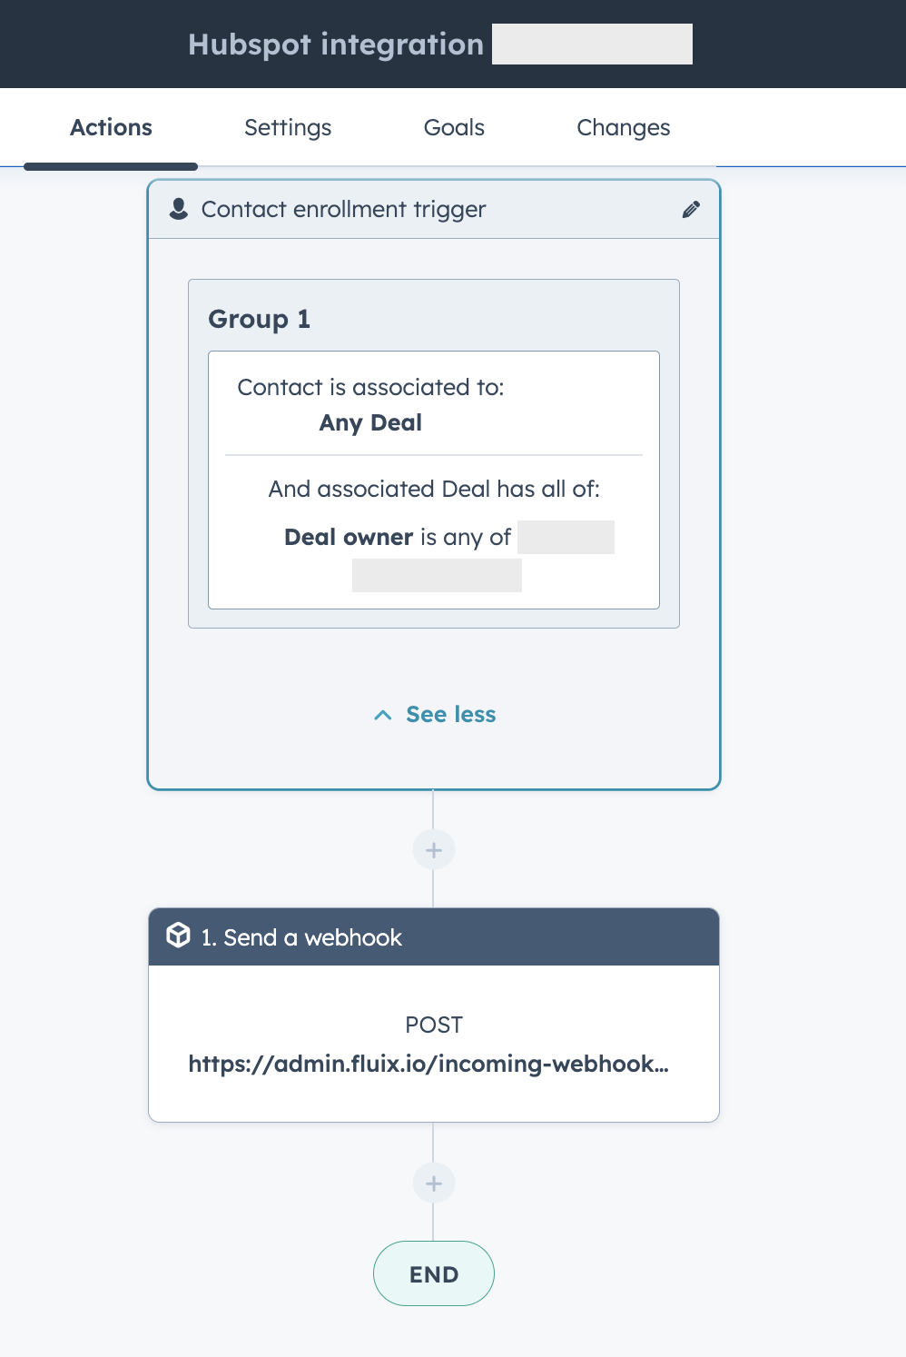This screenshot has height=1357, width=906.
Task: Click the webhook cube icon
Action: 178,936
